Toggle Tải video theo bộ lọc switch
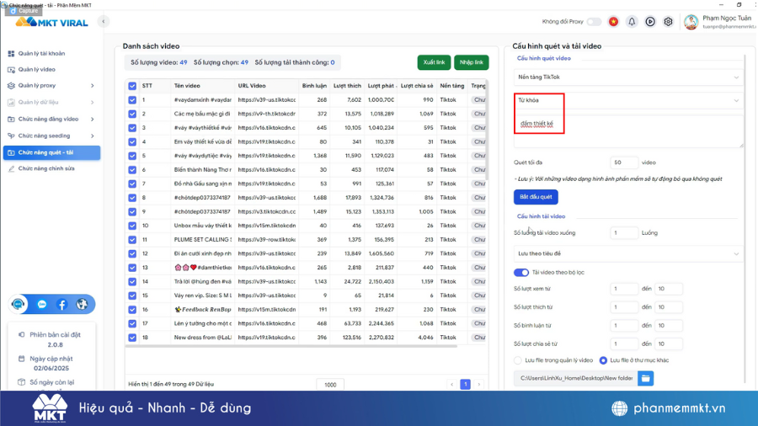 (521, 273)
